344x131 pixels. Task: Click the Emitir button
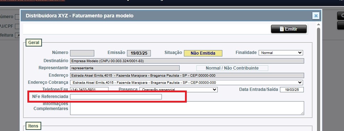(289, 29)
